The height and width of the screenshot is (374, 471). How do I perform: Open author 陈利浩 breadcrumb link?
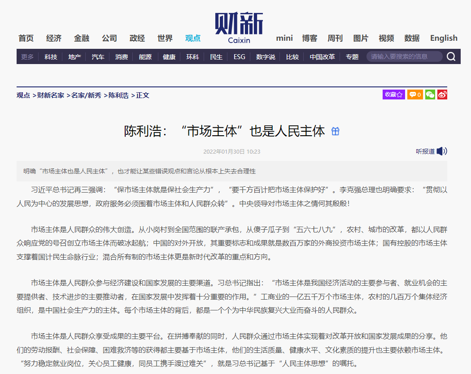click(x=119, y=95)
